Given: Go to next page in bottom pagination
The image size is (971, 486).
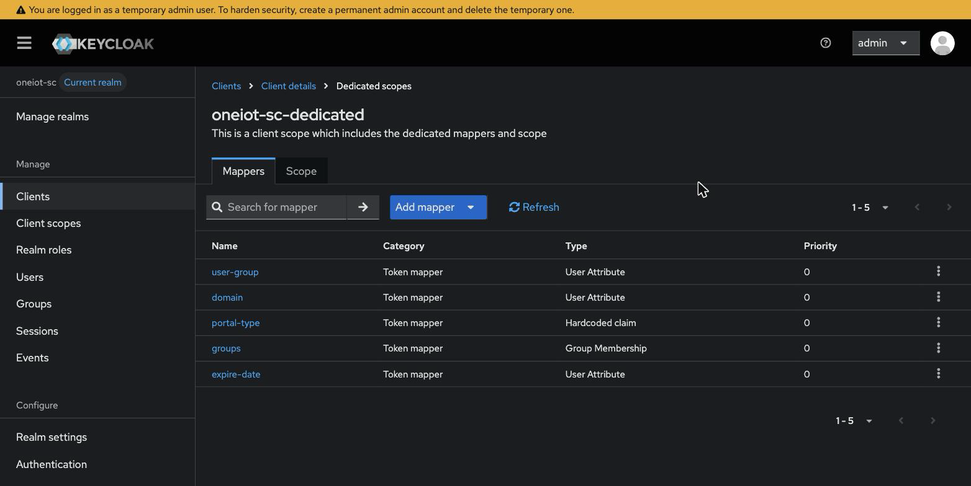Looking at the screenshot, I should 933,420.
